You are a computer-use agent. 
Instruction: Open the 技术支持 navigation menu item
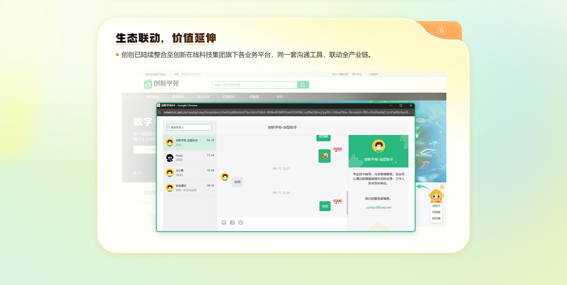click(x=203, y=97)
